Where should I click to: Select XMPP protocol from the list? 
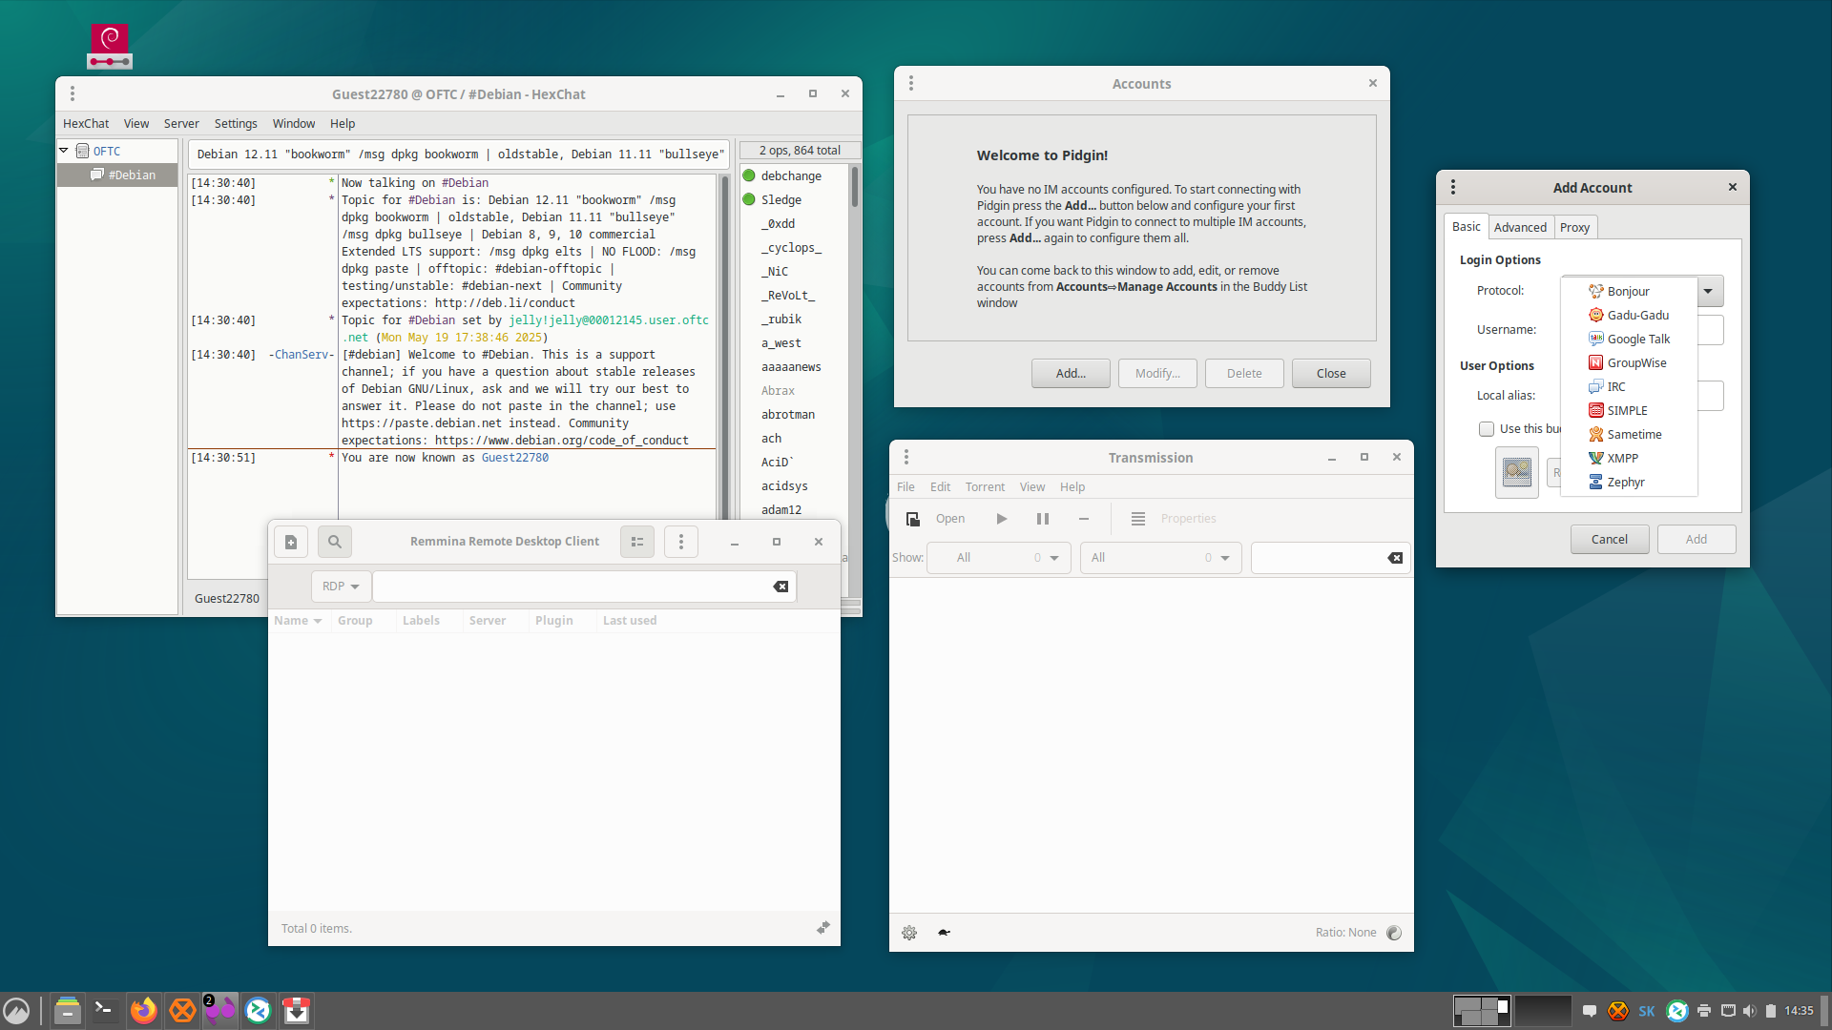[1629, 459]
